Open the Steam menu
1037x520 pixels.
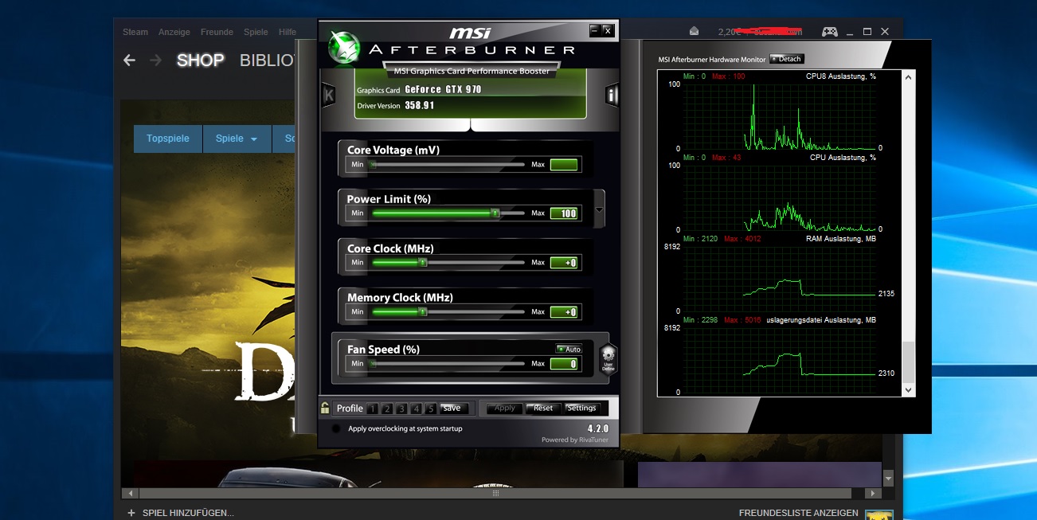click(135, 32)
